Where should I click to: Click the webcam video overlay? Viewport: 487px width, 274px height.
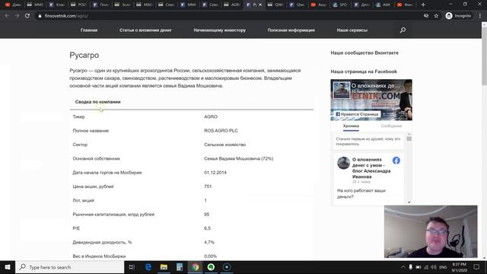(x=431, y=231)
